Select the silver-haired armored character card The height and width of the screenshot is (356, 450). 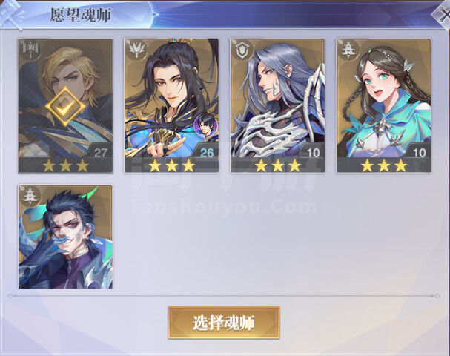pos(277,105)
